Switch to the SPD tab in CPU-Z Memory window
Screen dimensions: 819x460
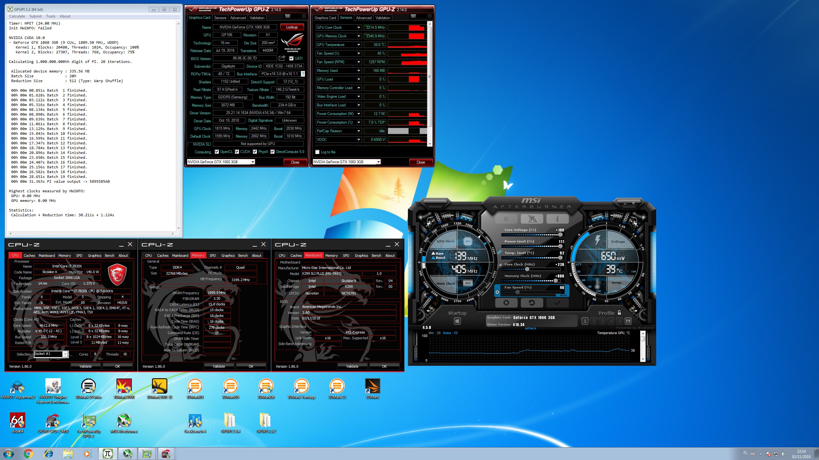[212, 256]
